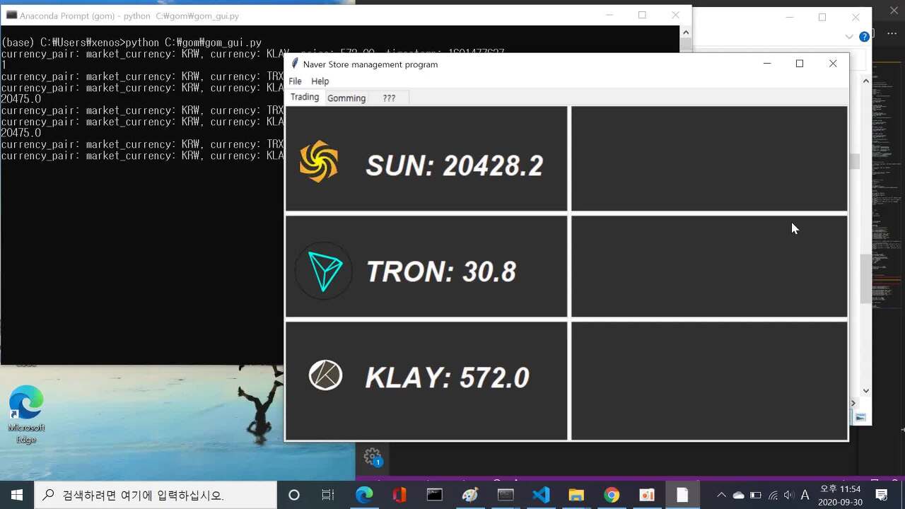Open the Wi-Fi network tray icon
Viewport: 905px width, 509px height.
click(772, 495)
